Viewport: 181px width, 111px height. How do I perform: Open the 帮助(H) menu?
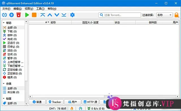point(52,9)
